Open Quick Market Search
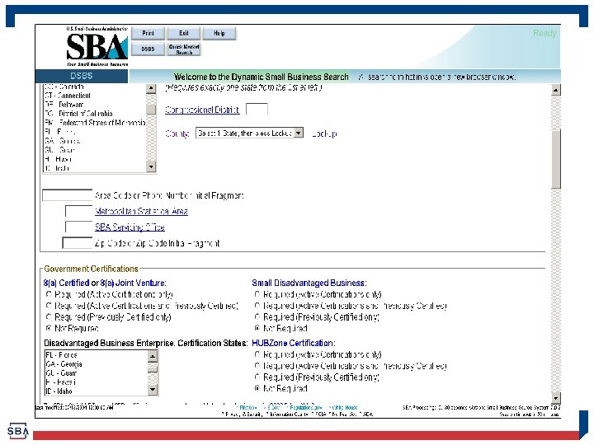The width and height of the screenshot is (594, 445). (x=184, y=49)
